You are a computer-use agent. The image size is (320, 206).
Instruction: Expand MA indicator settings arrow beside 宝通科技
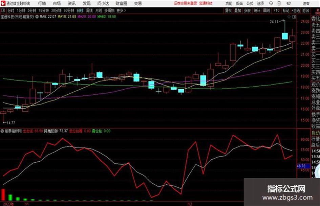(37, 17)
